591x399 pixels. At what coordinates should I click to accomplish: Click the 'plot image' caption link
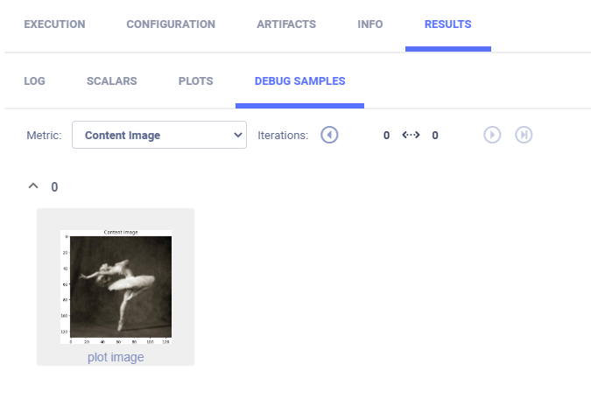(x=116, y=357)
